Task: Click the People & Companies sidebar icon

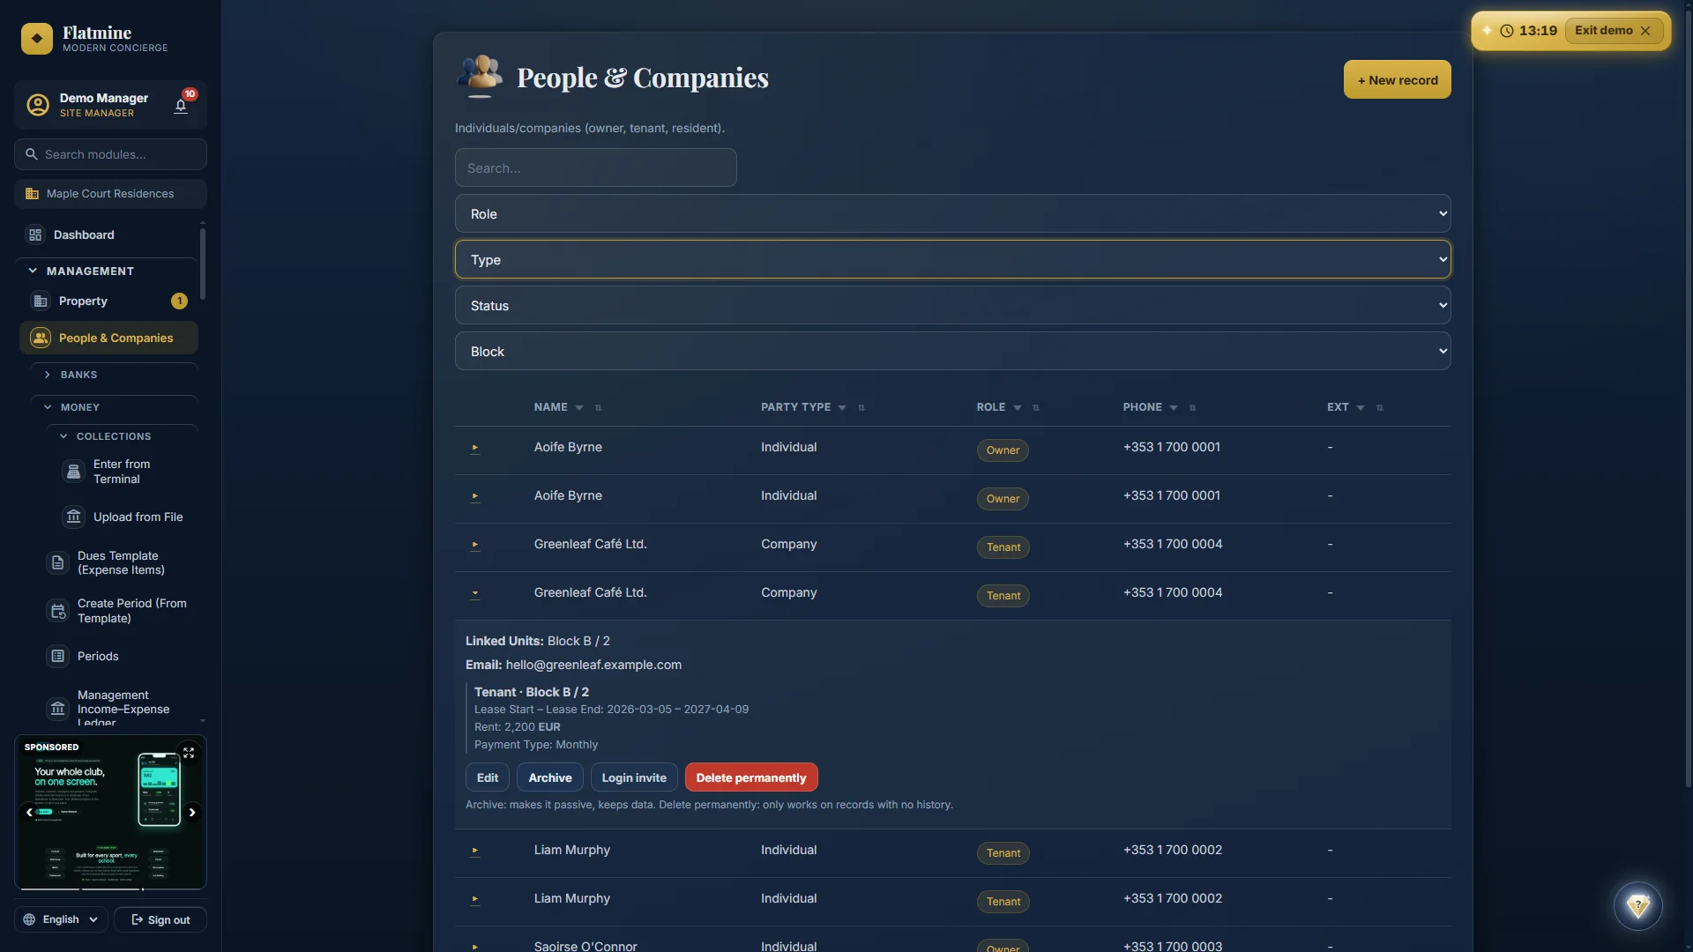Action: click(x=41, y=338)
